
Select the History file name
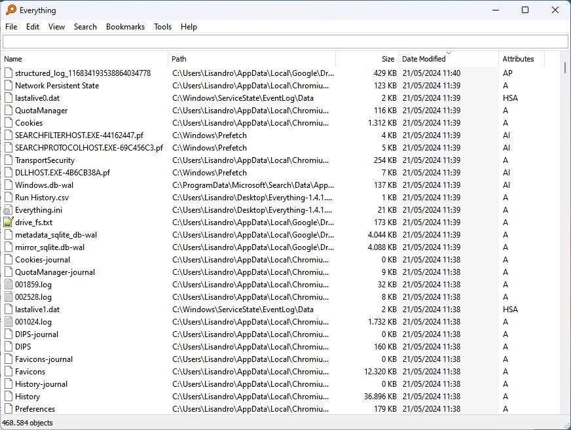(28, 397)
